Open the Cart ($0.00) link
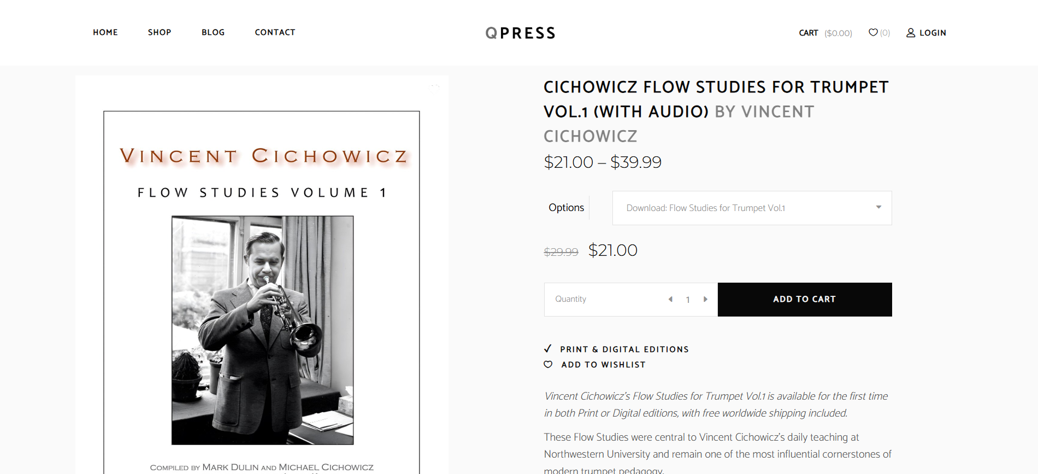Image resolution: width=1038 pixels, height=474 pixels. click(x=825, y=33)
